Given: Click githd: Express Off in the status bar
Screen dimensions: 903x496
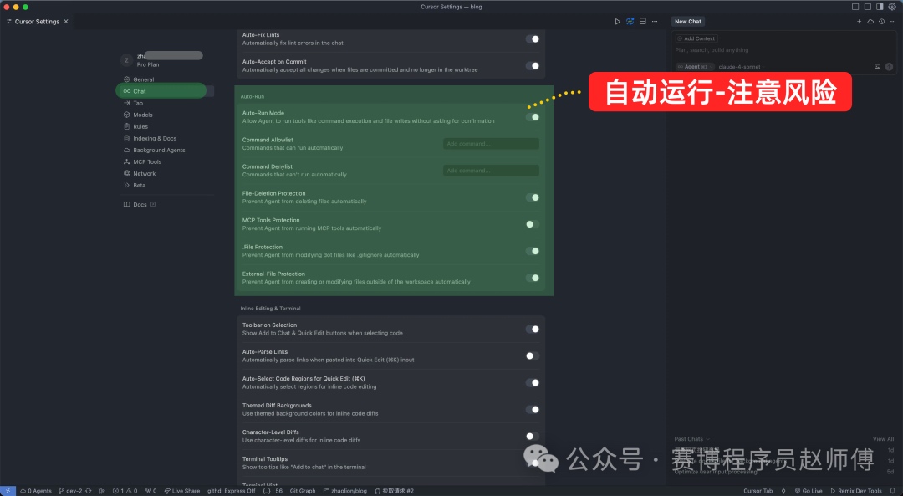Looking at the screenshot, I should 231,491.
